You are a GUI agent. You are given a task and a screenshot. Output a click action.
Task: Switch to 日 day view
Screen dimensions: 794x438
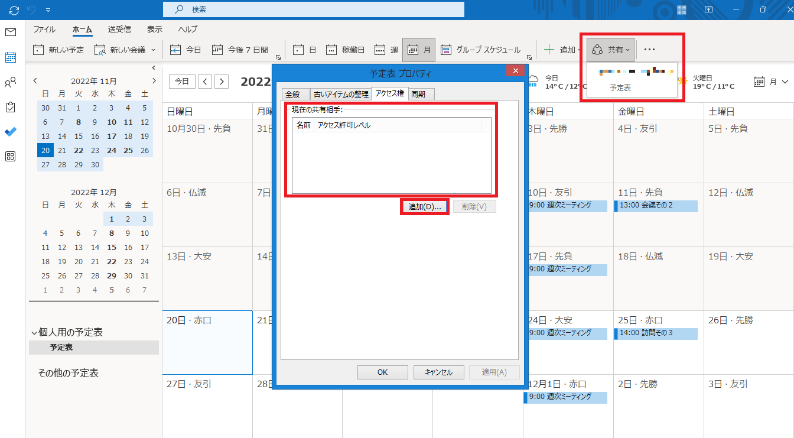305,50
